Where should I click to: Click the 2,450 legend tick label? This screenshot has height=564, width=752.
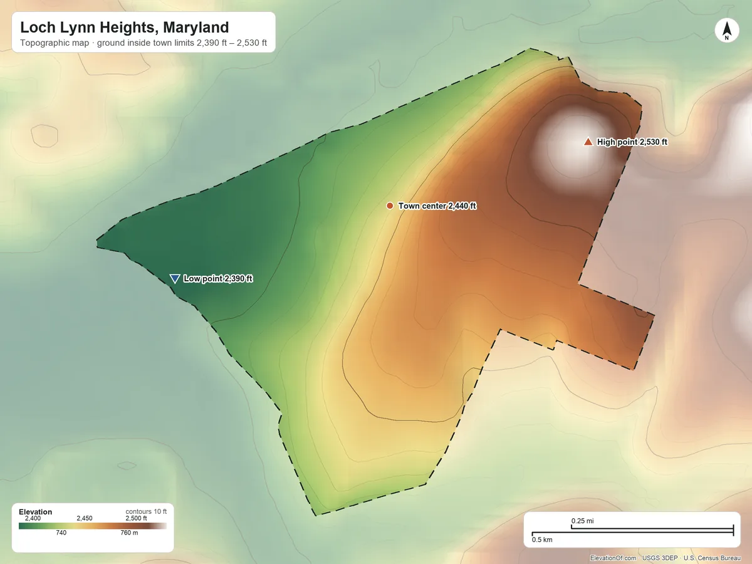pos(85,518)
